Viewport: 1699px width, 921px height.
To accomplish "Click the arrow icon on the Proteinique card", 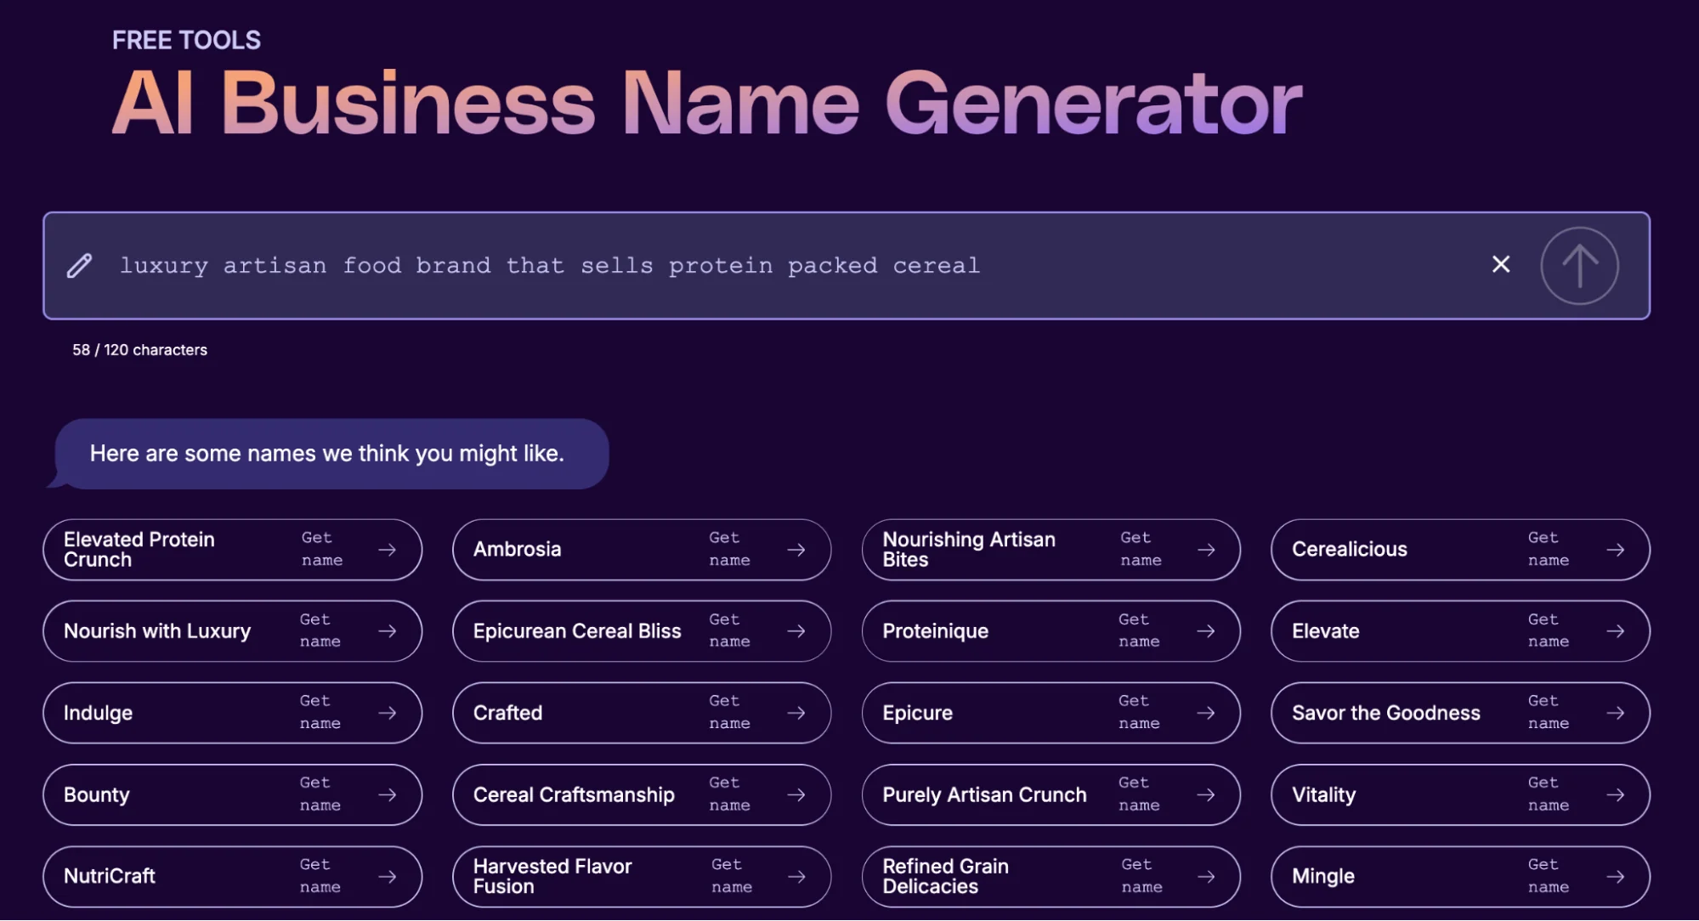I will [1207, 631].
